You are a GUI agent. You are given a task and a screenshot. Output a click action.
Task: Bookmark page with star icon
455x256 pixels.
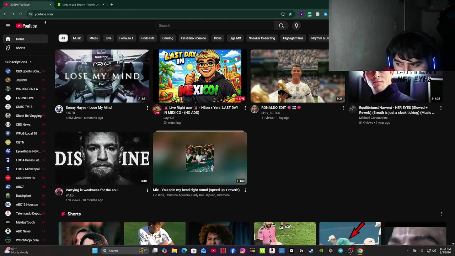(x=290, y=14)
